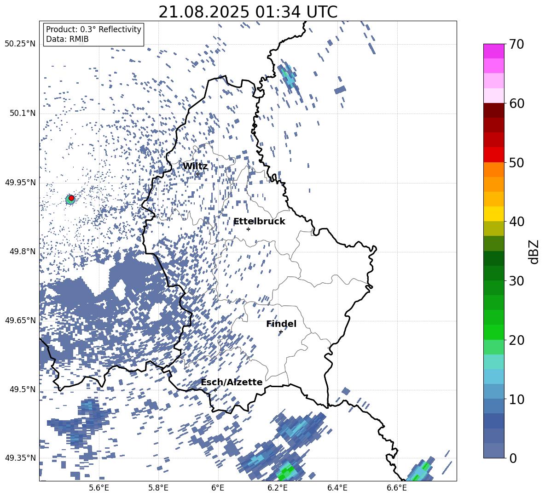Click the Findel location cross marker
545x497 pixels.
point(281,332)
